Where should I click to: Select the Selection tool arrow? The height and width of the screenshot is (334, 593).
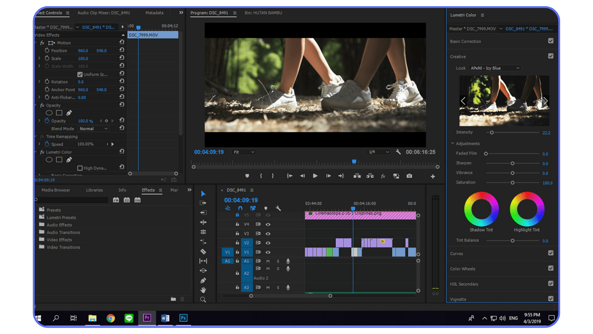(x=203, y=193)
